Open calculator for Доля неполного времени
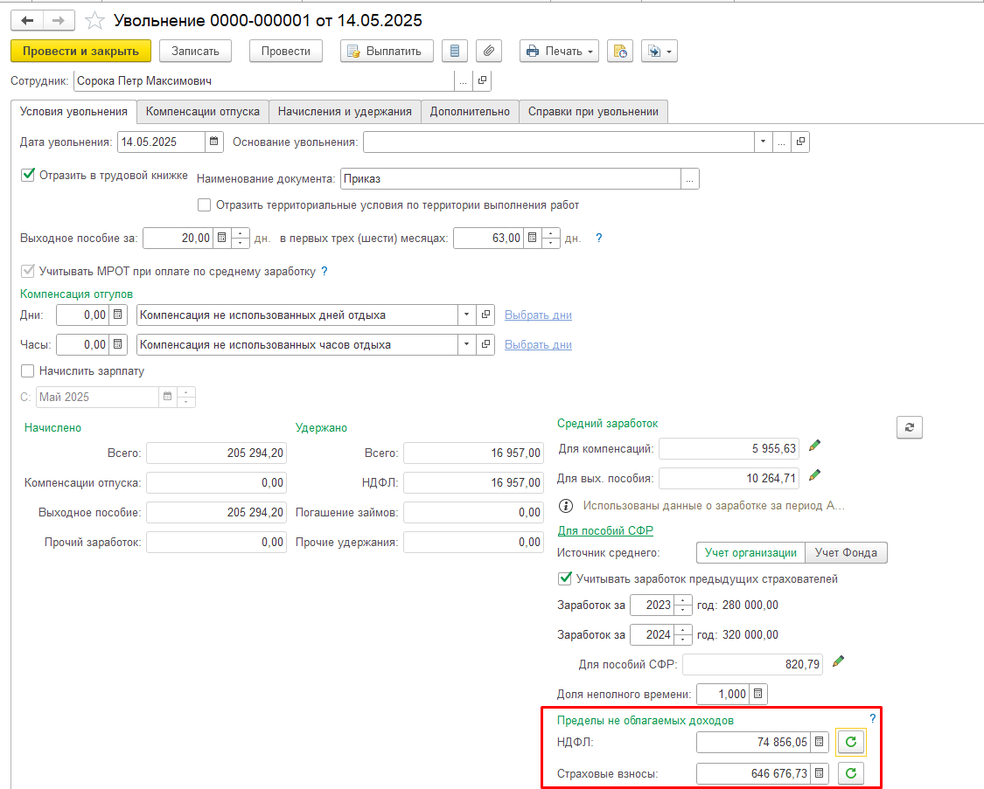The image size is (984, 789). coord(758,694)
